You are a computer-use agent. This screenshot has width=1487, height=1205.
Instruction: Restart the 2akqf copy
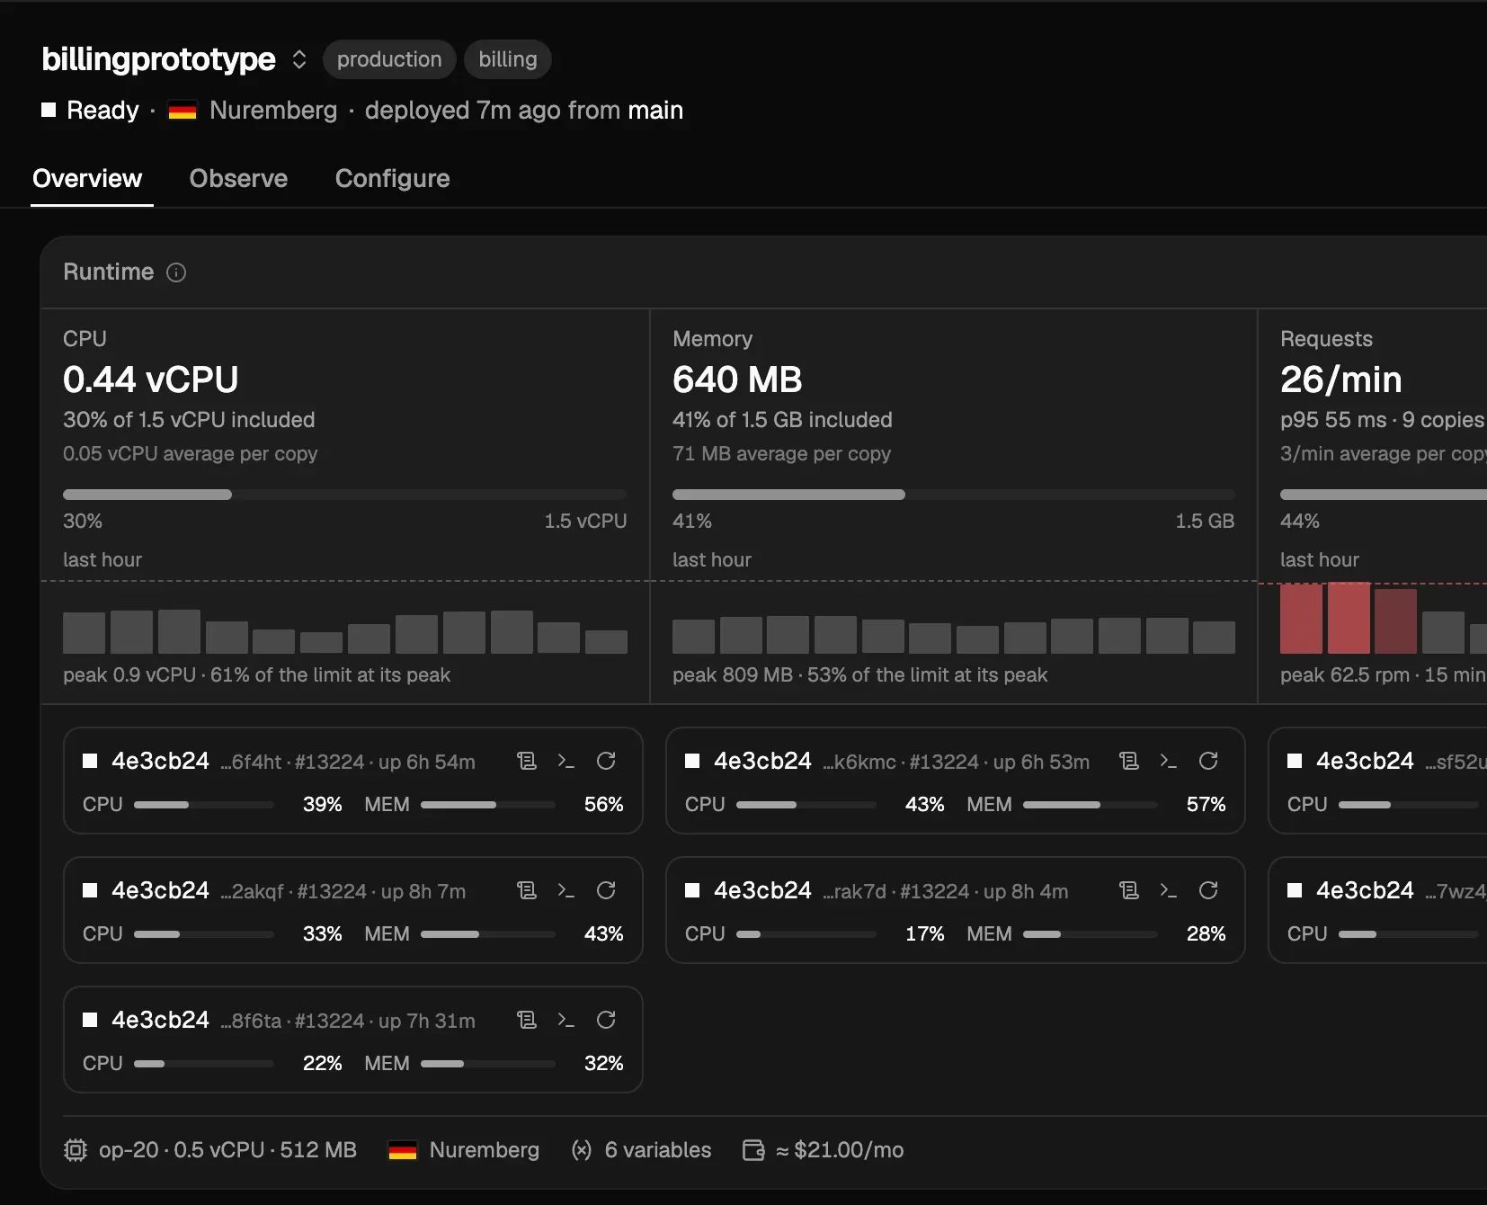click(x=606, y=891)
